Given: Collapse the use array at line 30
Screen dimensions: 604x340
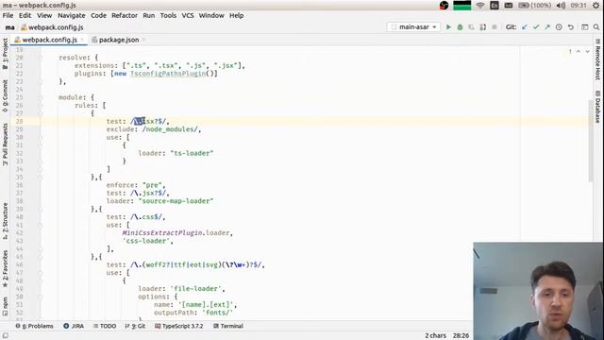Looking at the screenshot, I should 40,137.
